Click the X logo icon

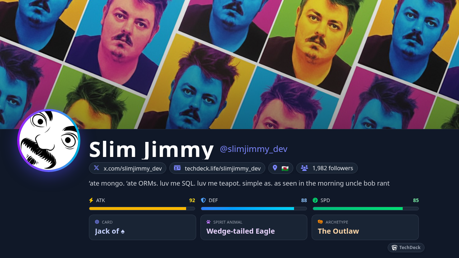pos(96,168)
